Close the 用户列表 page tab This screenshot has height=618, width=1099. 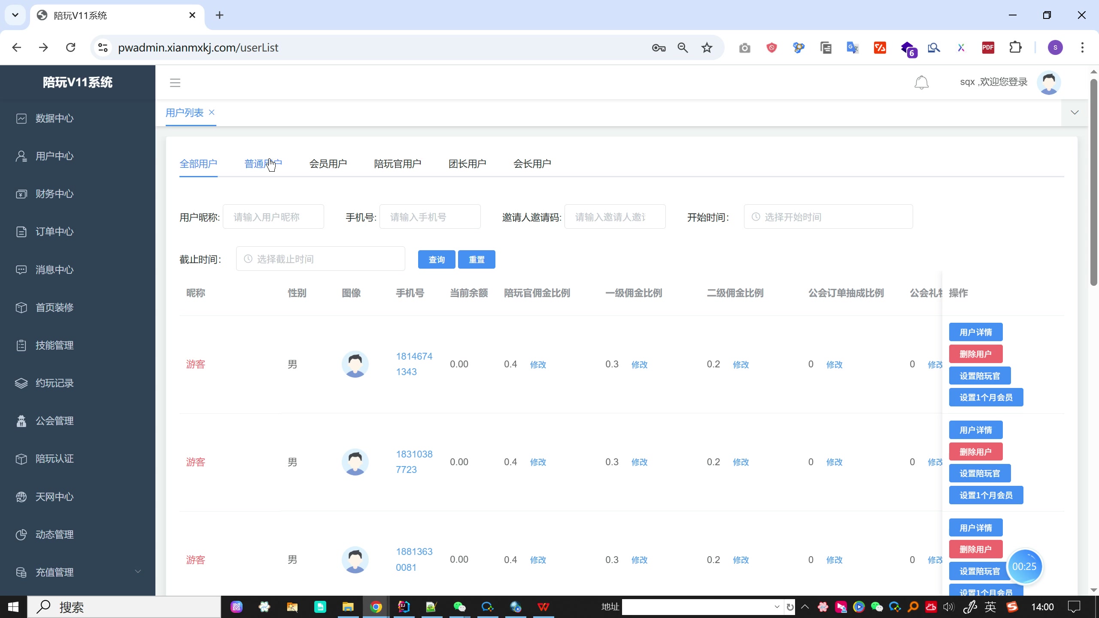point(212,112)
